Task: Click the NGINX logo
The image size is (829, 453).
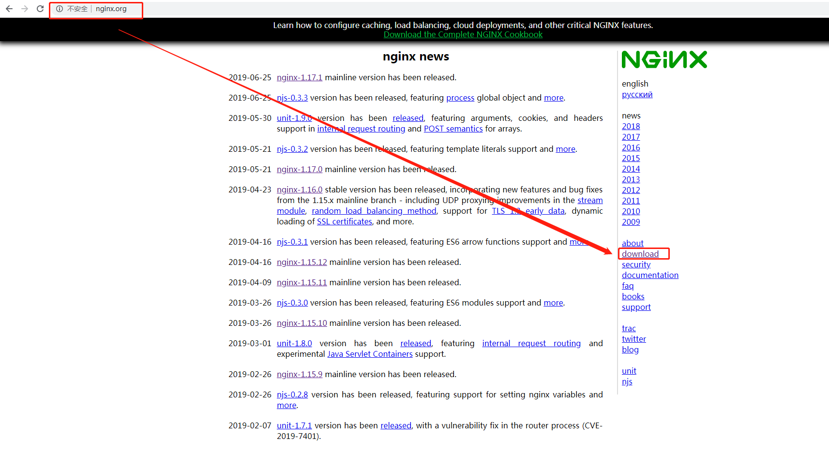Action: 664,59
